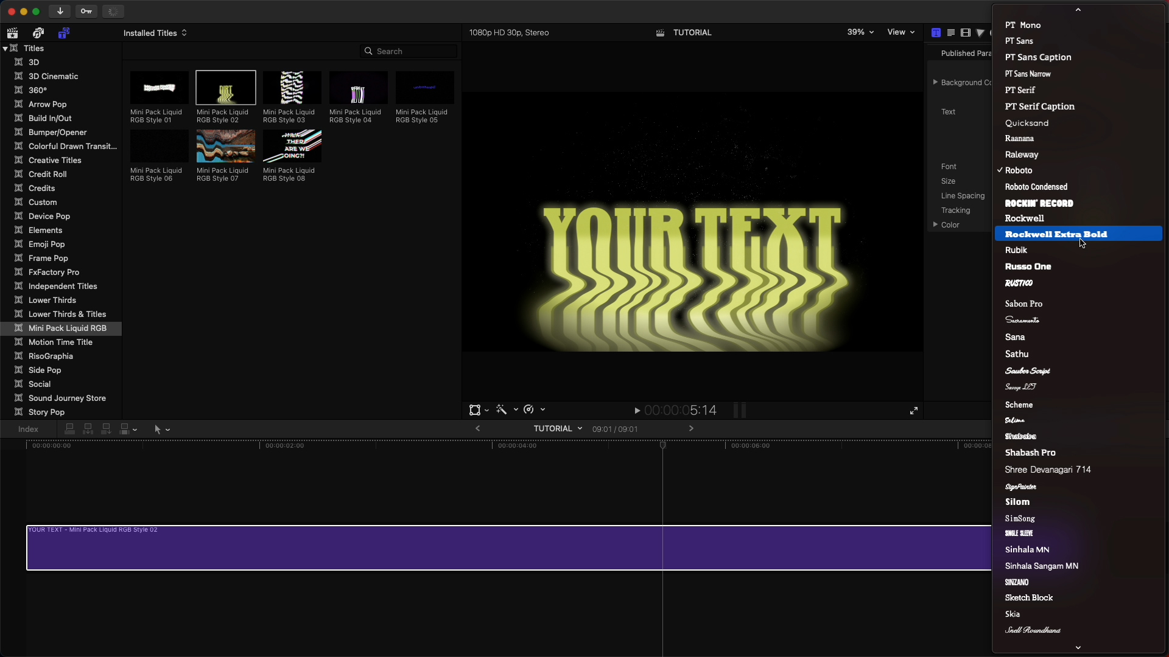Select Rockwell Extra Bold font
The height and width of the screenshot is (657, 1169).
[1056, 234]
